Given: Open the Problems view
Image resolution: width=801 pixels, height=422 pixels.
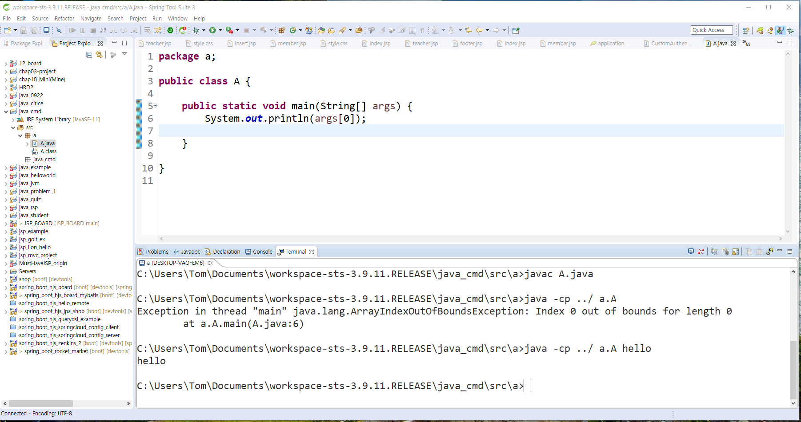Looking at the screenshot, I should point(156,251).
